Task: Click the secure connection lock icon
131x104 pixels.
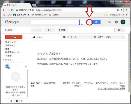Action: [x=17, y=10]
